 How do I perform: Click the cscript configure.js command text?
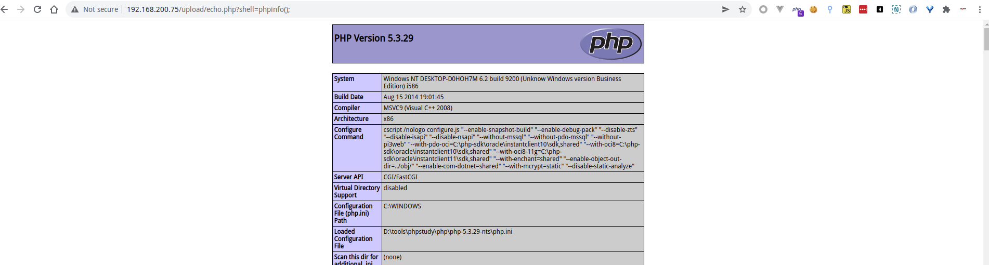pos(512,148)
